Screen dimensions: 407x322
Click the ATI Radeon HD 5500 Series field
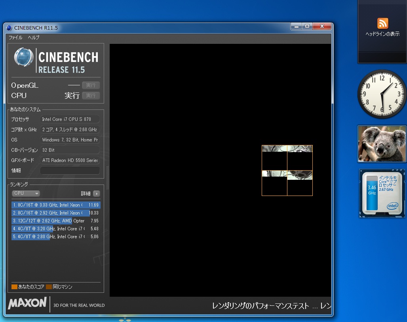[x=70, y=160]
